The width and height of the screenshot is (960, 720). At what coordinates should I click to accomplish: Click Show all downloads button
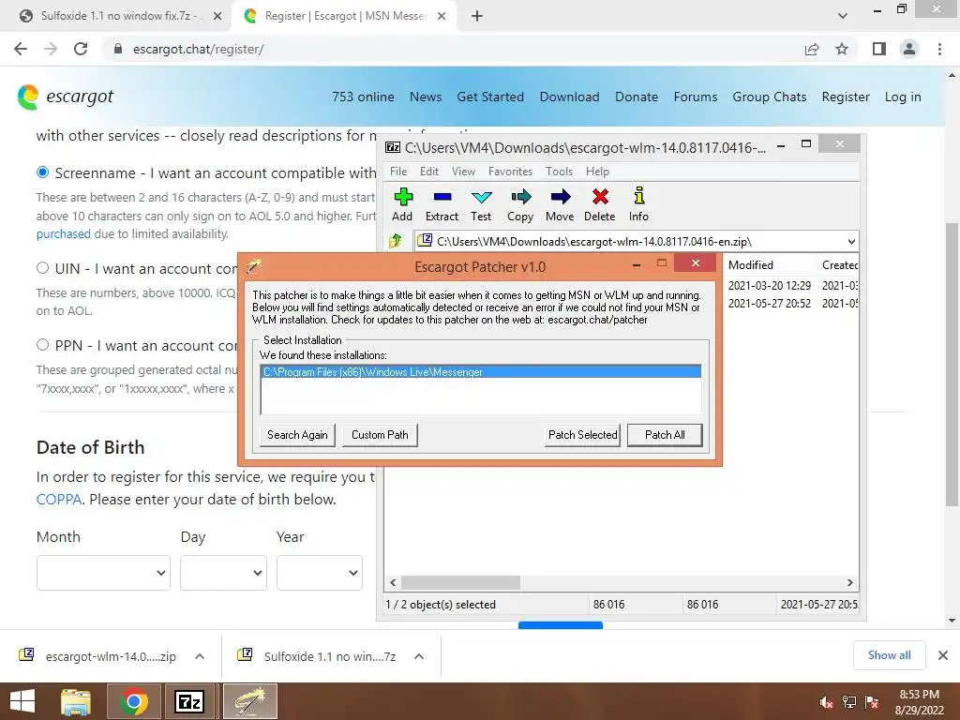[x=889, y=655]
